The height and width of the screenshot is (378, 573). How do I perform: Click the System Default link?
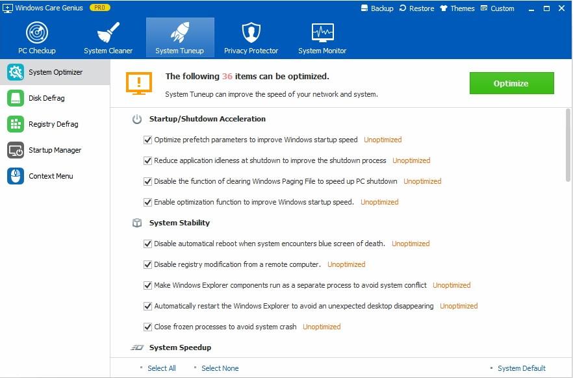(x=522, y=368)
